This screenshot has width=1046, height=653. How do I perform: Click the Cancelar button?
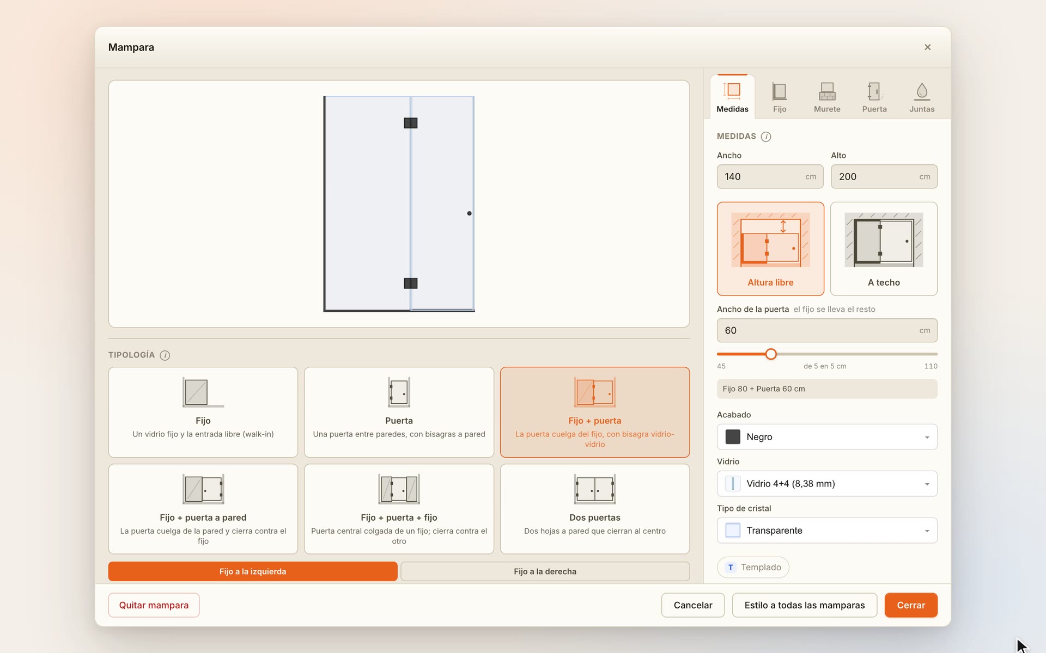pos(693,605)
